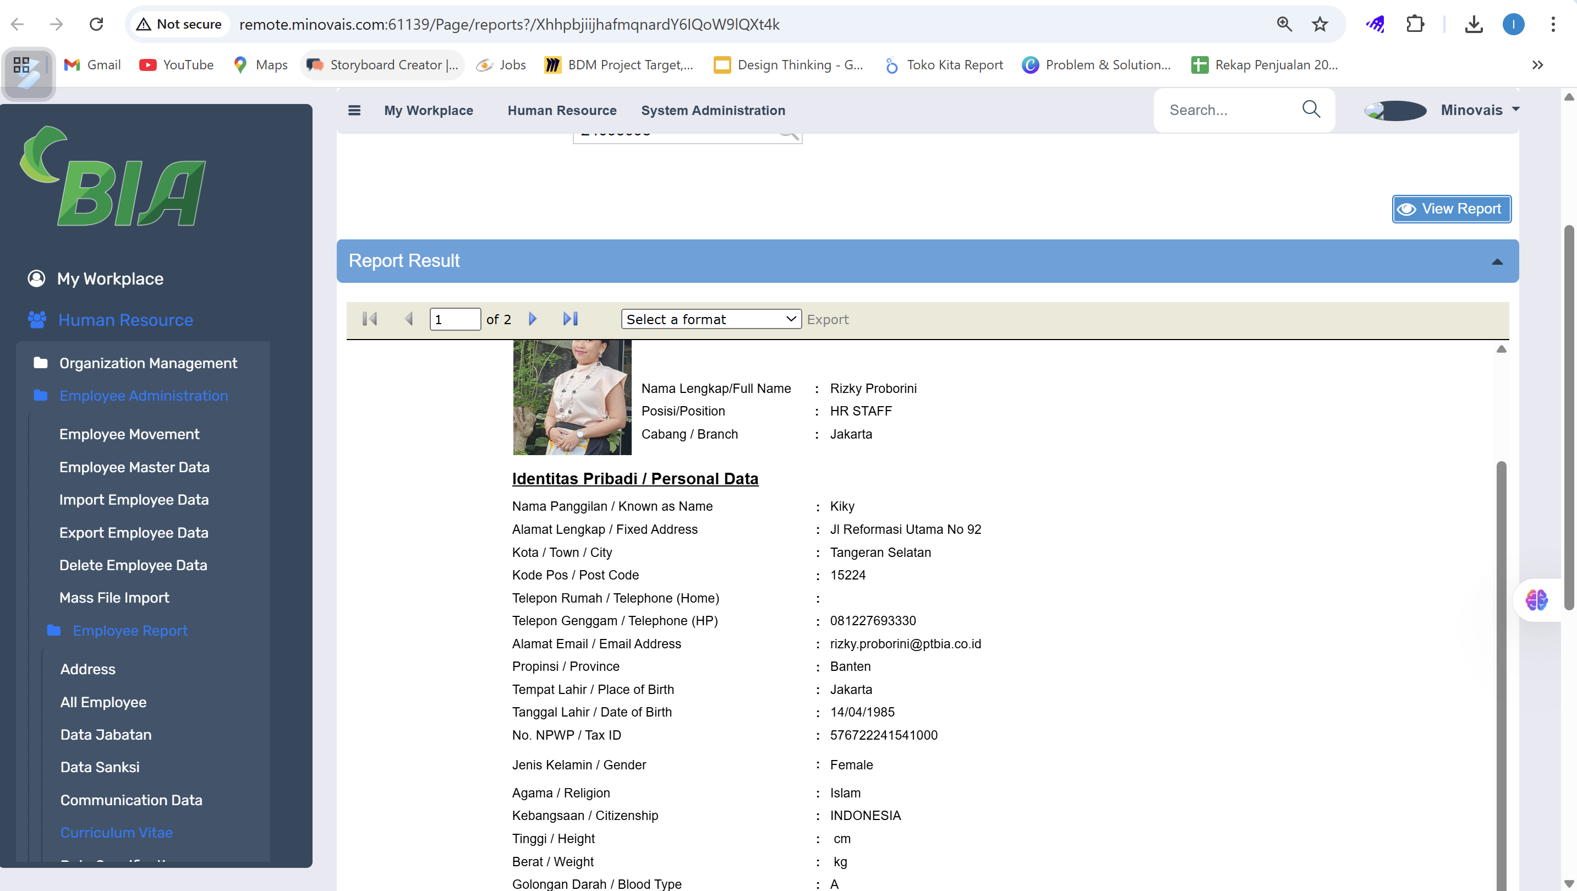
Task: Open the All Employee report
Action: 103,702
